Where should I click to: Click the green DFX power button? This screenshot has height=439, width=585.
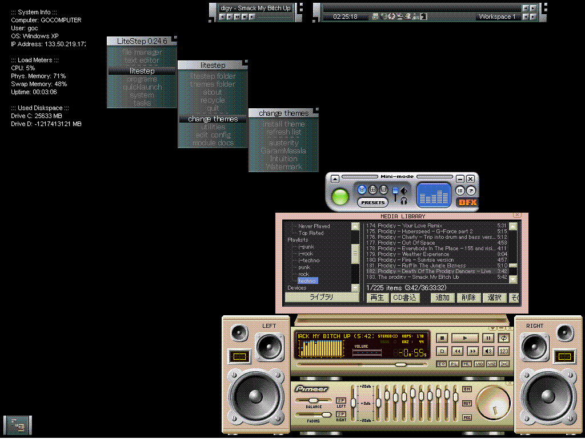[x=340, y=197]
